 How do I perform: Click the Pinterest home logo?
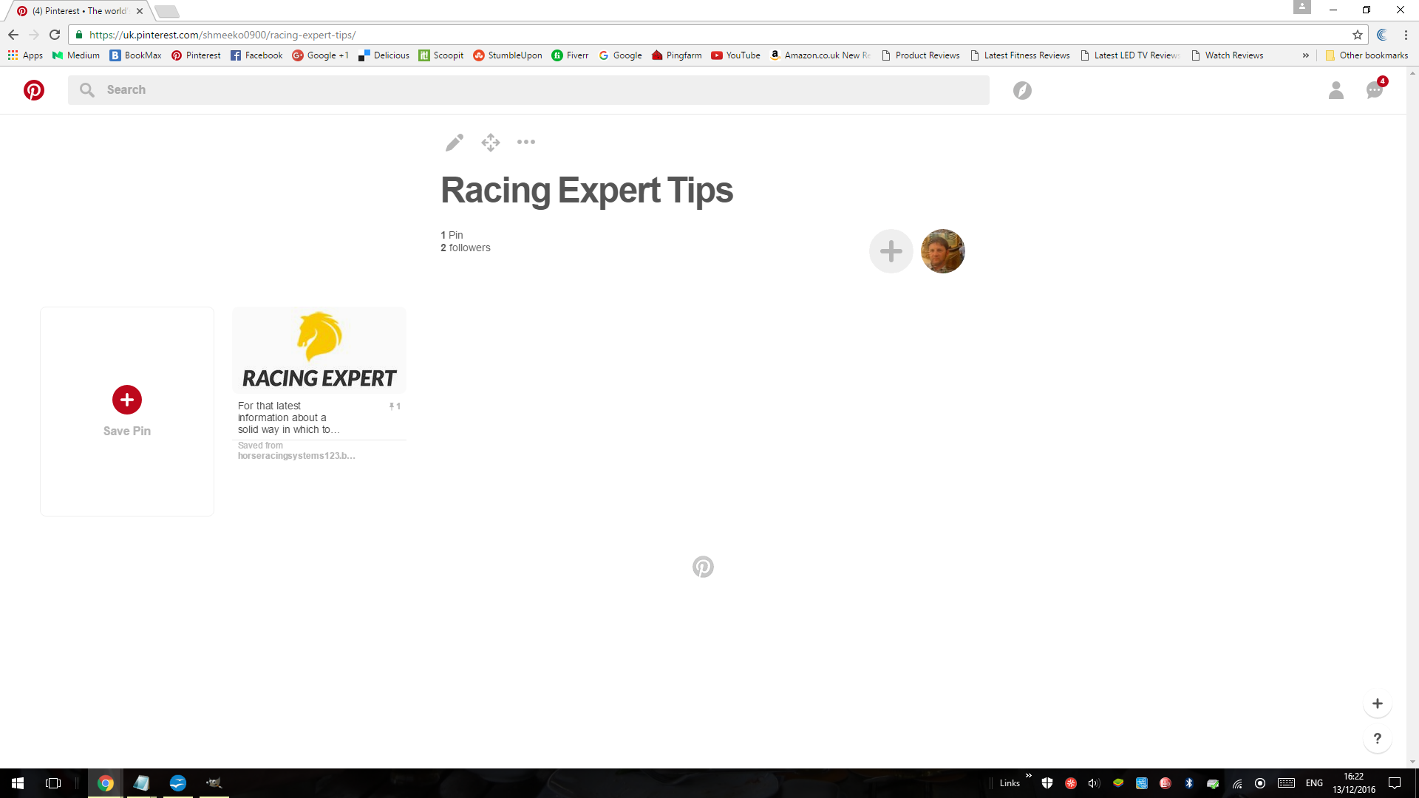point(34,90)
